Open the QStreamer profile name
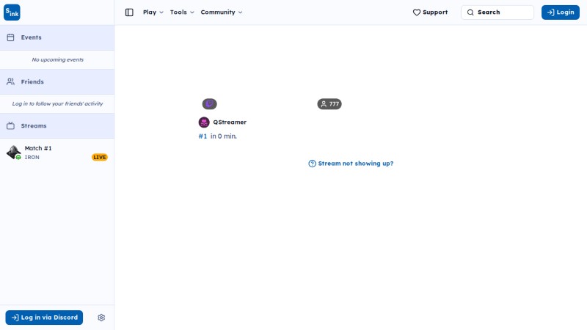587x330 pixels. click(x=230, y=122)
